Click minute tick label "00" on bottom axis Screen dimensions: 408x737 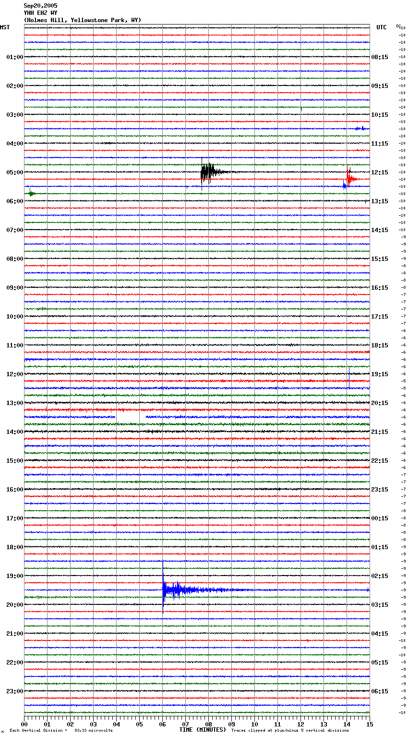24,724
